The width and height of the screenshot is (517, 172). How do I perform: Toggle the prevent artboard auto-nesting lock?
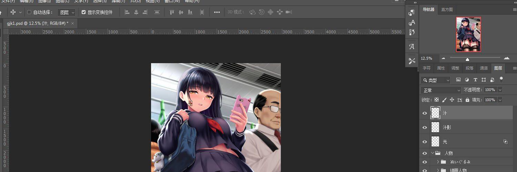(x=460, y=100)
